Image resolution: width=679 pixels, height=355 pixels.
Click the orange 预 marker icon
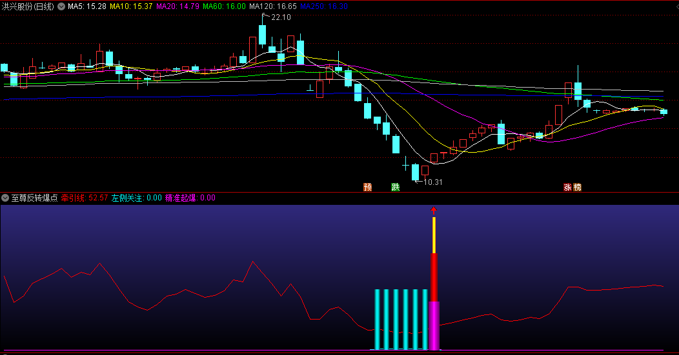[368, 187]
